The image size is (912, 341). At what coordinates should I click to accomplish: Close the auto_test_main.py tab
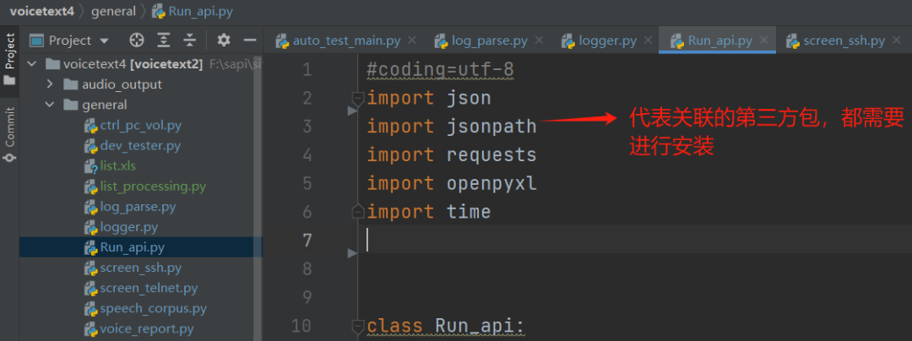pyautogui.click(x=412, y=40)
